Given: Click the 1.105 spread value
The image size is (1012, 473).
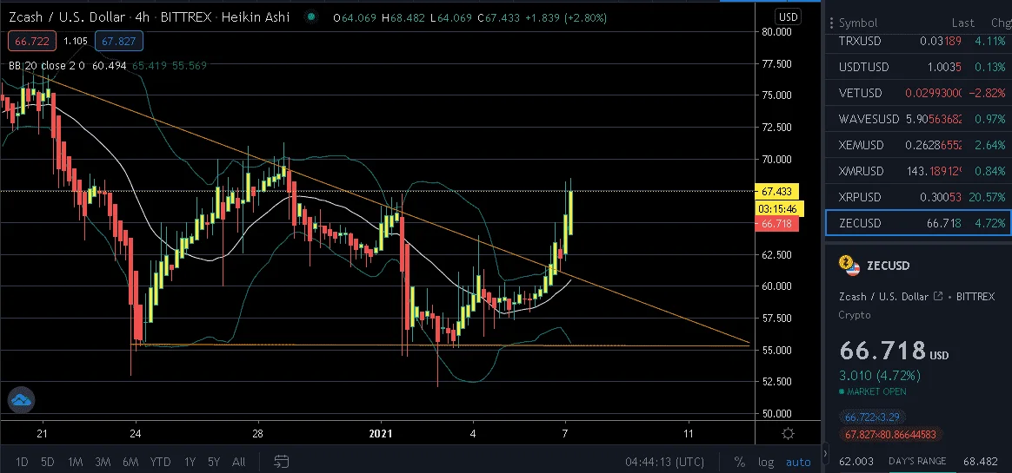Looking at the screenshot, I should coord(76,42).
